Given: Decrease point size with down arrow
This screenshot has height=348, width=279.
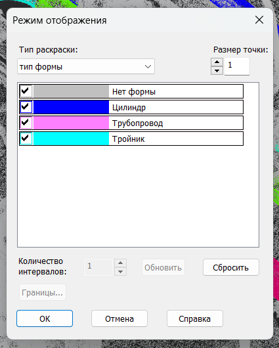Looking at the screenshot, I should point(217,71).
